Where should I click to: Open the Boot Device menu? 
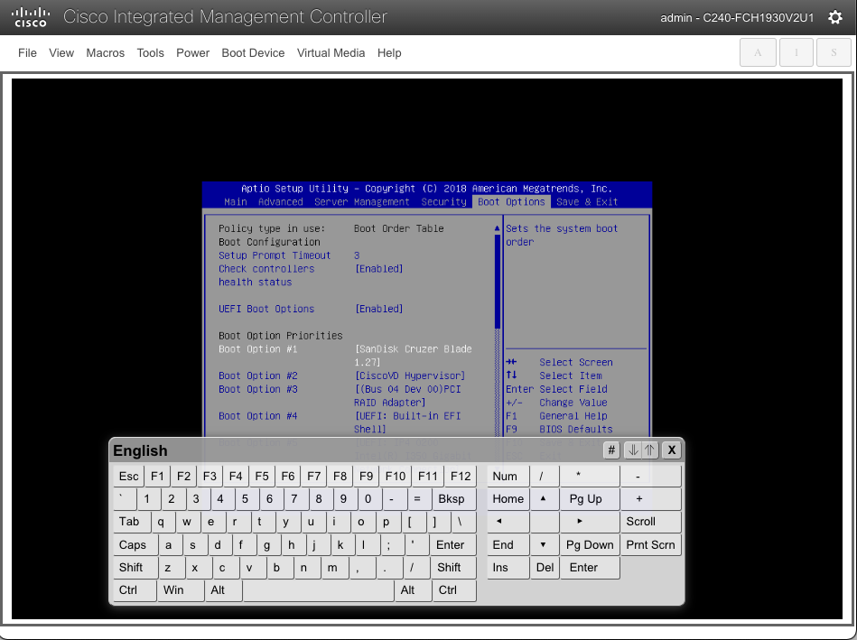pyautogui.click(x=253, y=53)
